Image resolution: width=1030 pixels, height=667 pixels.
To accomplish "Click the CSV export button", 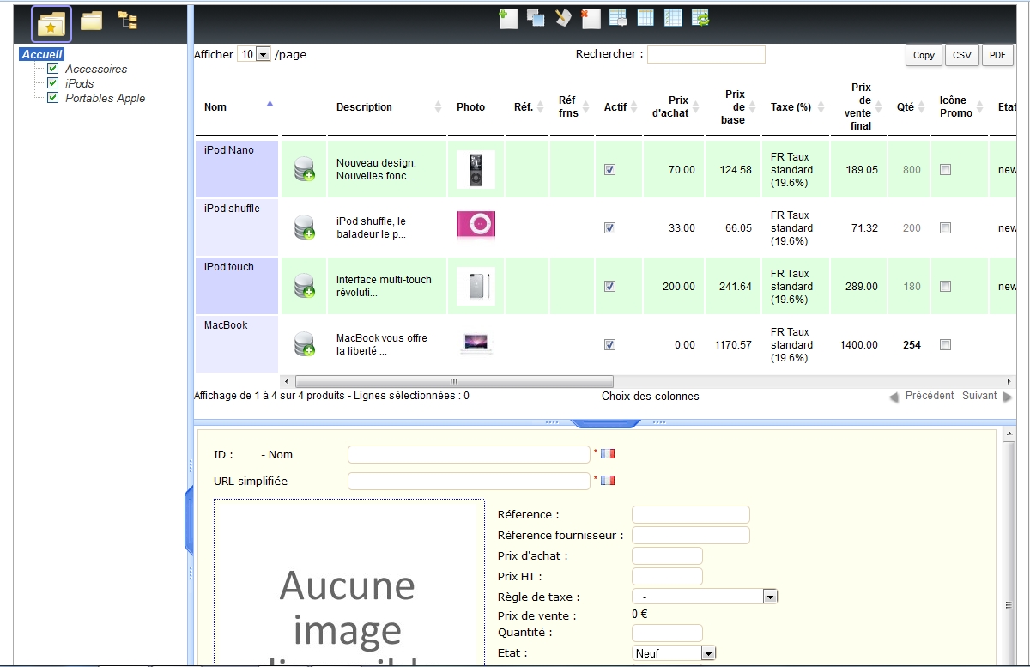I will tap(961, 55).
